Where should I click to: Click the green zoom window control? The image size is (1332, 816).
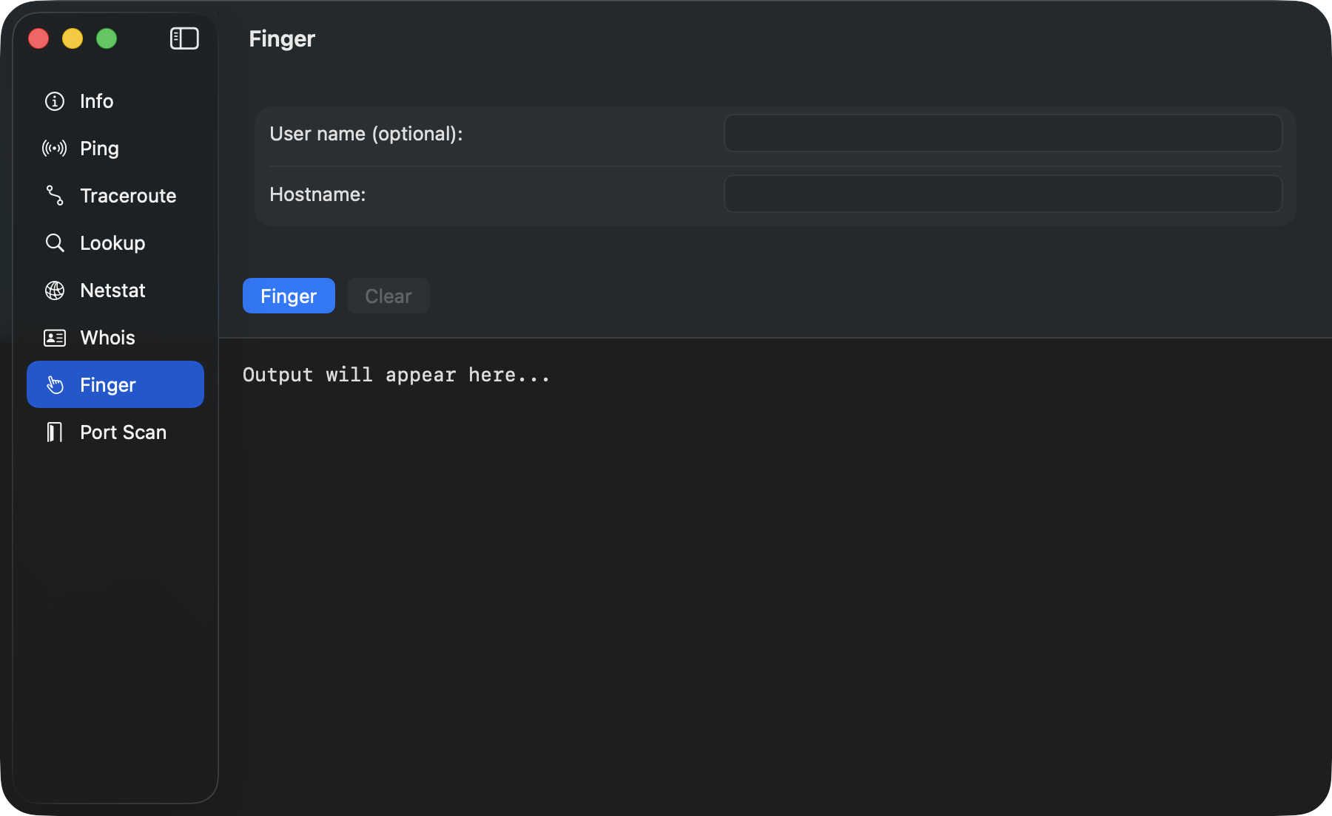tap(107, 38)
